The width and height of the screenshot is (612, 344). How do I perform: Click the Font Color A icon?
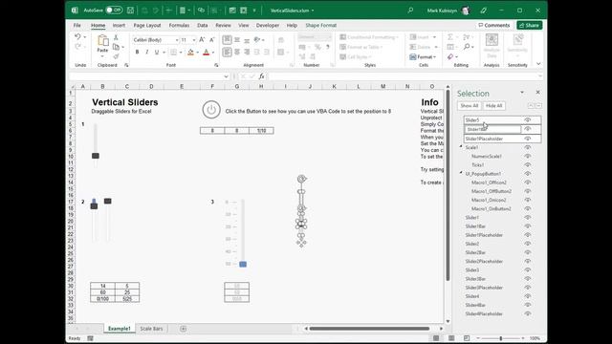point(207,53)
